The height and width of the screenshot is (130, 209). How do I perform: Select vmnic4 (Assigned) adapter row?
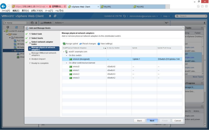[122, 59]
